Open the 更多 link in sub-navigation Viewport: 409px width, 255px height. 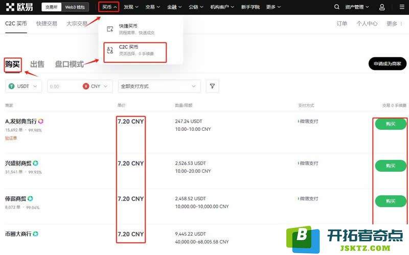[392, 24]
